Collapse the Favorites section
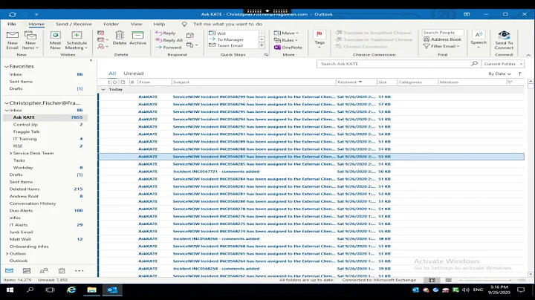This screenshot has width=535, height=300. click(7, 67)
